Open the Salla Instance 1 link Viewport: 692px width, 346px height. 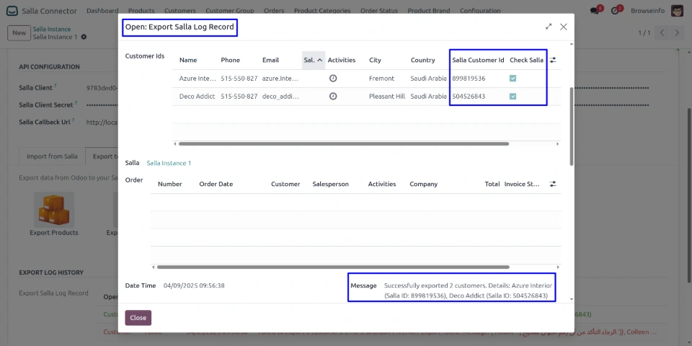click(x=169, y=164)
